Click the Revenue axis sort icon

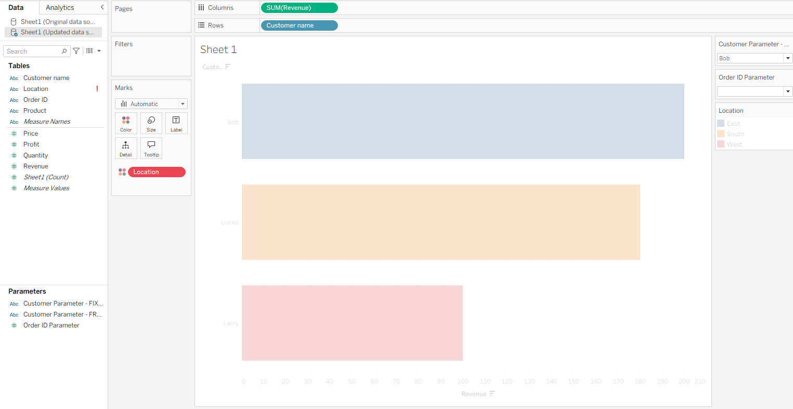492,394
